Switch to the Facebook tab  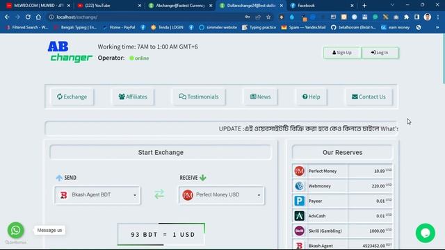pyautogui.click(x=322, y=6)
